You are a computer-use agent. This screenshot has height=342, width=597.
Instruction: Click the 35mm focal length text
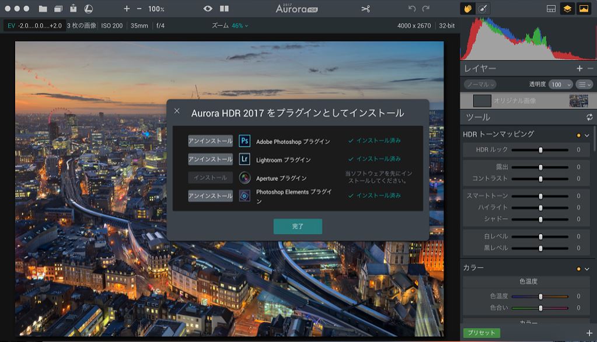click(139, 26)
